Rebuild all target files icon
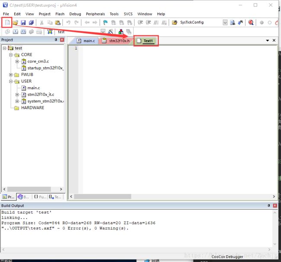281x262 pixels. [23, 32]
